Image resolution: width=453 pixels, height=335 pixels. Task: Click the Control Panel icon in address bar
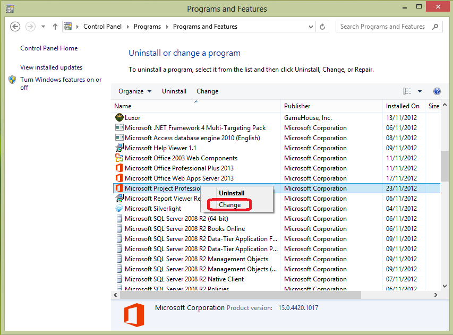68,27
